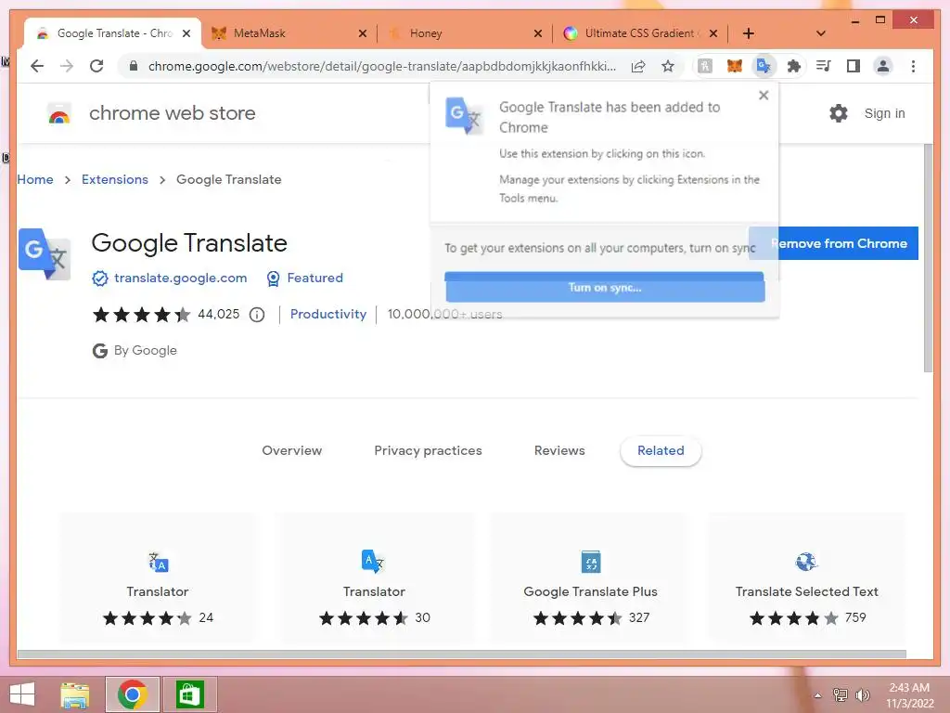Click the volume speaker tray icon
Image resolution: width=950 pixels, height=713 pixels.
(x=862, y=694)
